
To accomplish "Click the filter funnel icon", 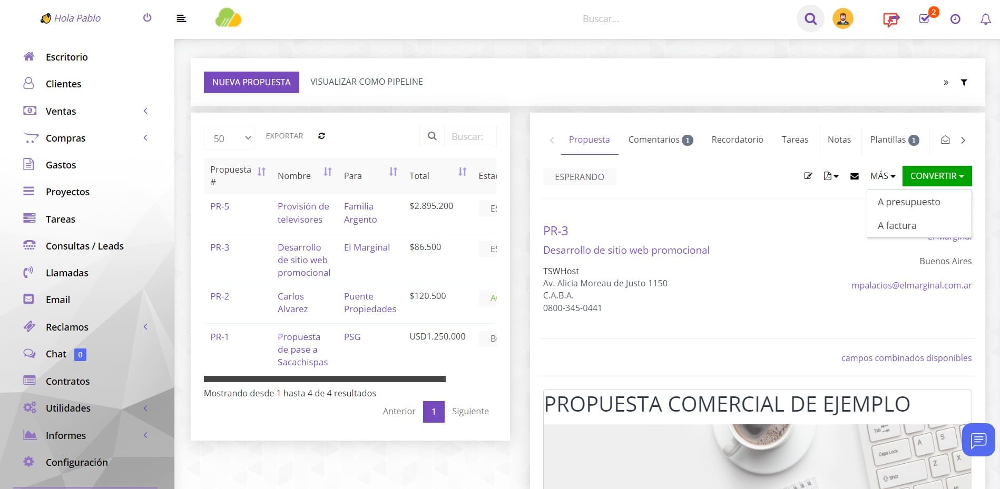I will (x=964, y=82).
